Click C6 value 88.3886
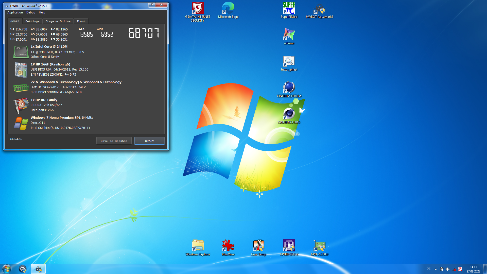Viewport: 487px width, 274px height. 42,40
